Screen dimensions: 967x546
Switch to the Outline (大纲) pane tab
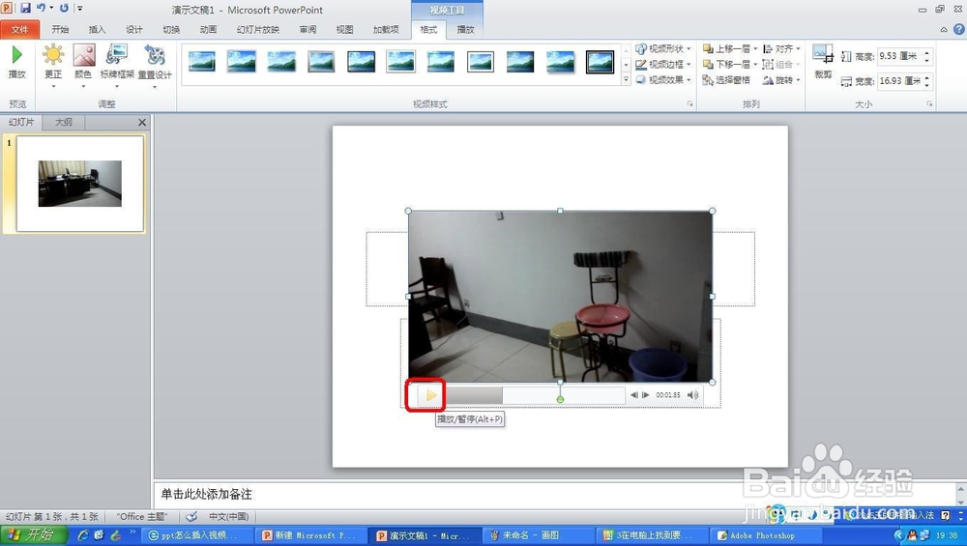coord(64,122)
